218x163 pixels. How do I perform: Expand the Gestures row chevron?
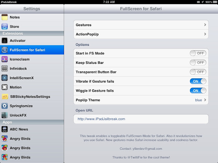205,25
